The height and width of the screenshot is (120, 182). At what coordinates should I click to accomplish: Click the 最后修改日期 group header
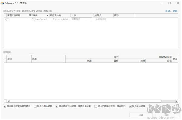[x=145, y=57]
